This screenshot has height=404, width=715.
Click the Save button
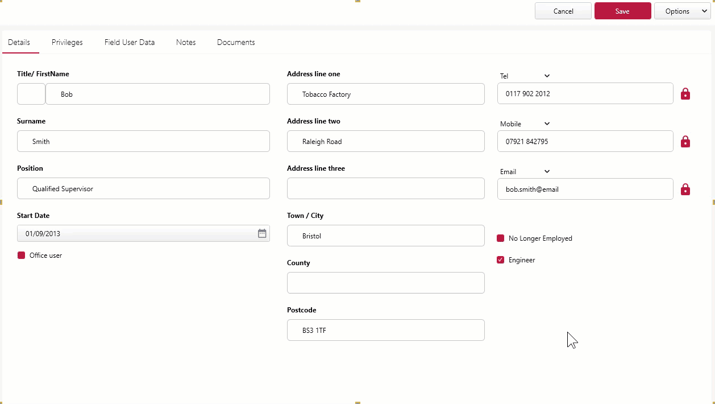pyautogui.click(x=622, y=10)
